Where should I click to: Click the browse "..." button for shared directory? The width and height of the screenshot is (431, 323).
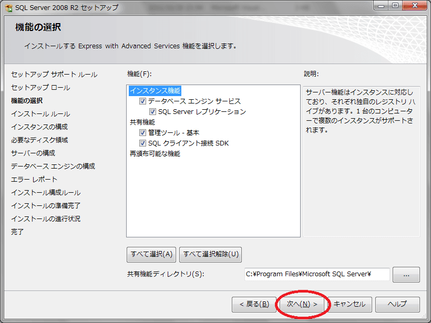[x=406, y=274]
